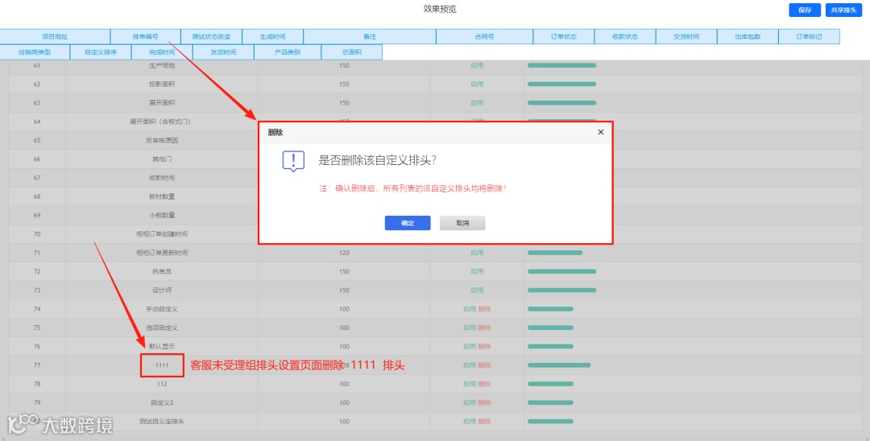Adjust width bar in 自定义2 row

click(550, 402)
